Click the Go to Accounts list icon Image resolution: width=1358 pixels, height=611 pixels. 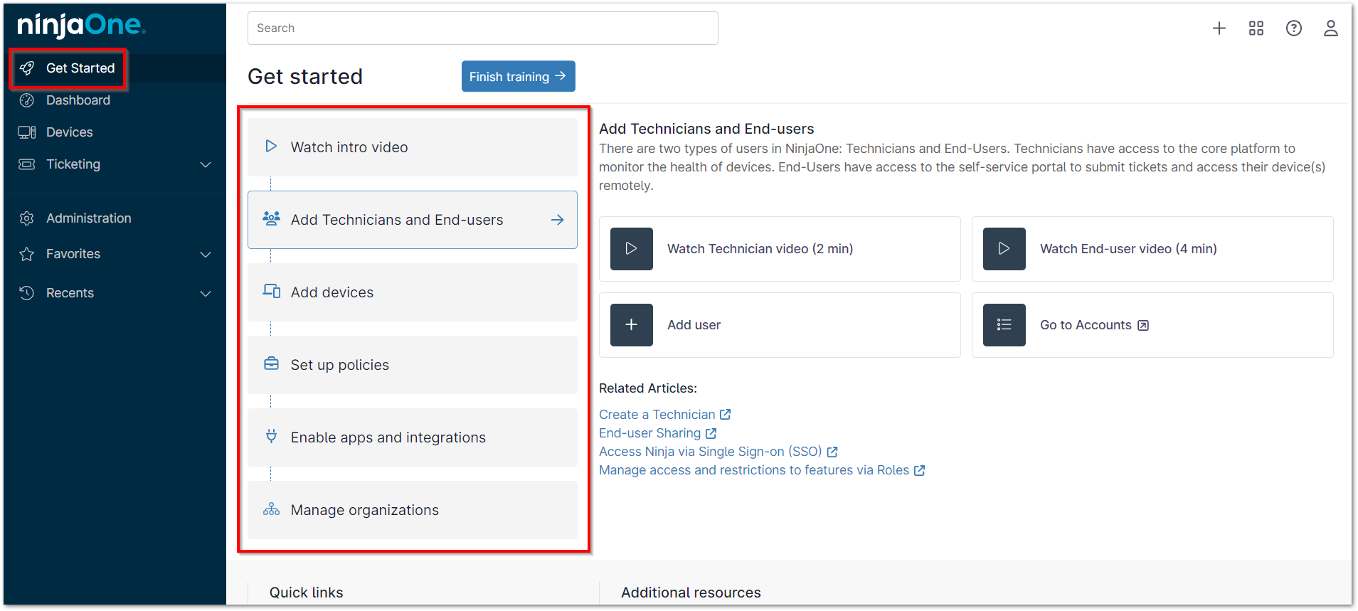1004,325
